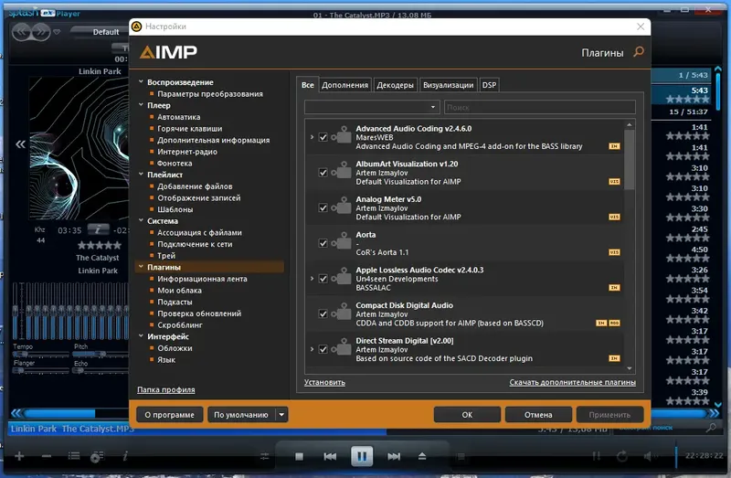
Task: Toggle Apple Lossless Audio Codec checkbox
Action: click(x=323, y=279)
